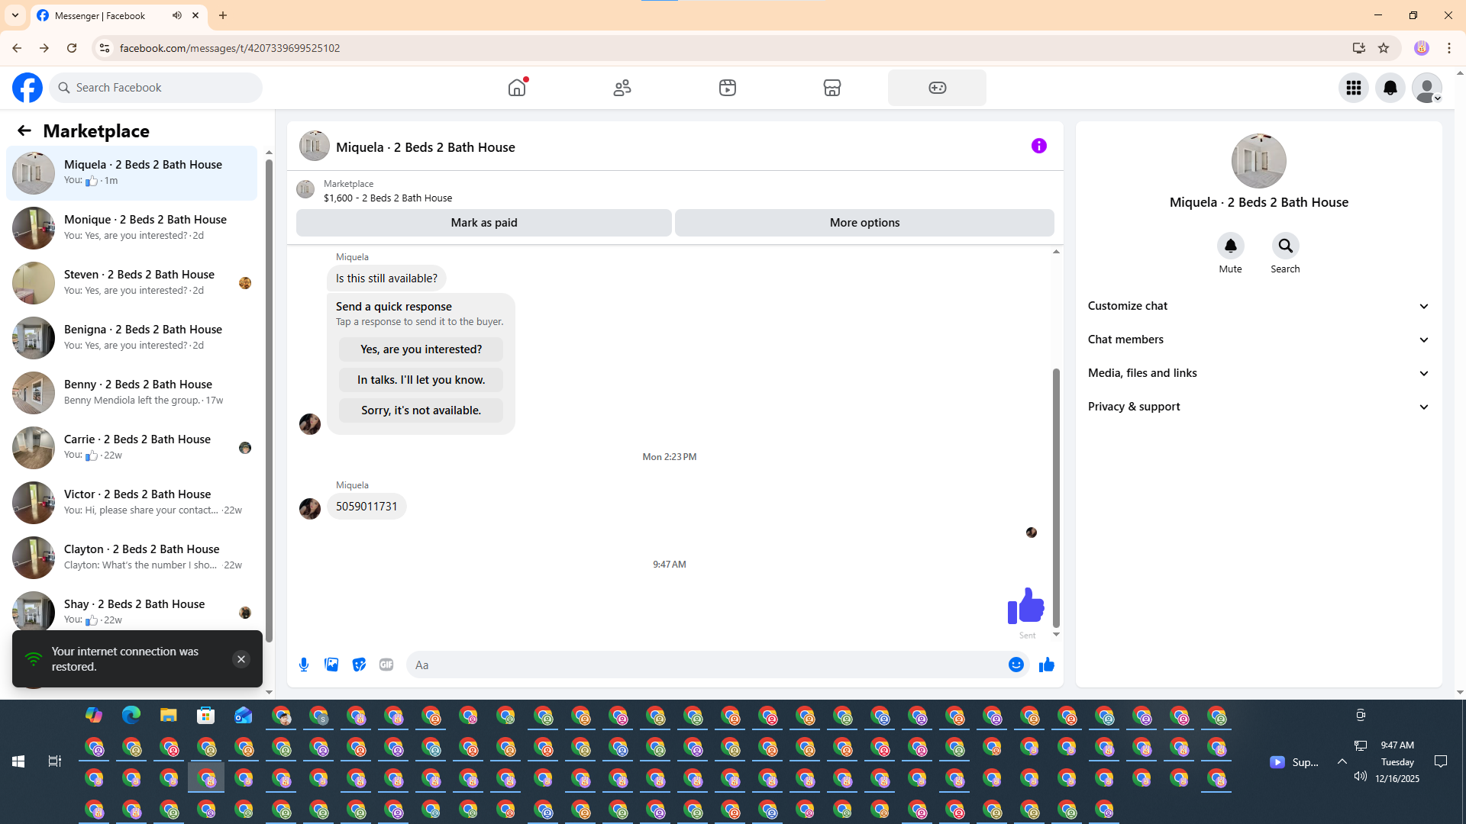The height and width of the screenshot is (824, 1466).
Task: Open the notifications bell in the header
Action: coord(1390,88)
